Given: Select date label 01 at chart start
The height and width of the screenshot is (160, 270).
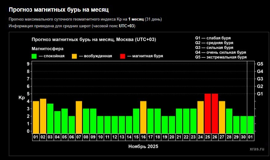Looking at the screenshot, I should click(36, 137).
